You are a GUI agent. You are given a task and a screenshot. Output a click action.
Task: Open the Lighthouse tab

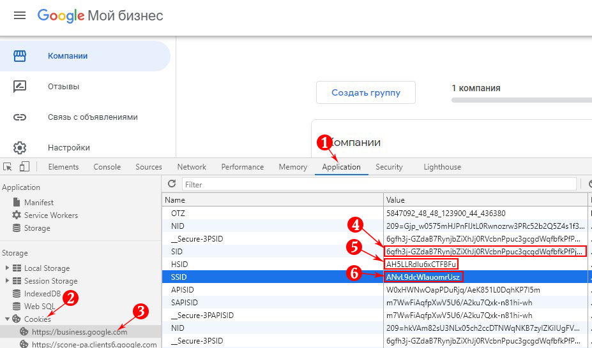tap(442, 167)
